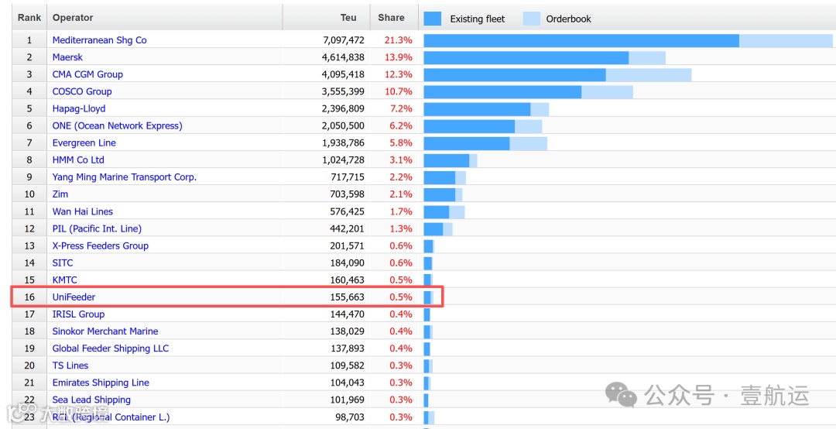Click the 12.3% share value

coord(399,74)
